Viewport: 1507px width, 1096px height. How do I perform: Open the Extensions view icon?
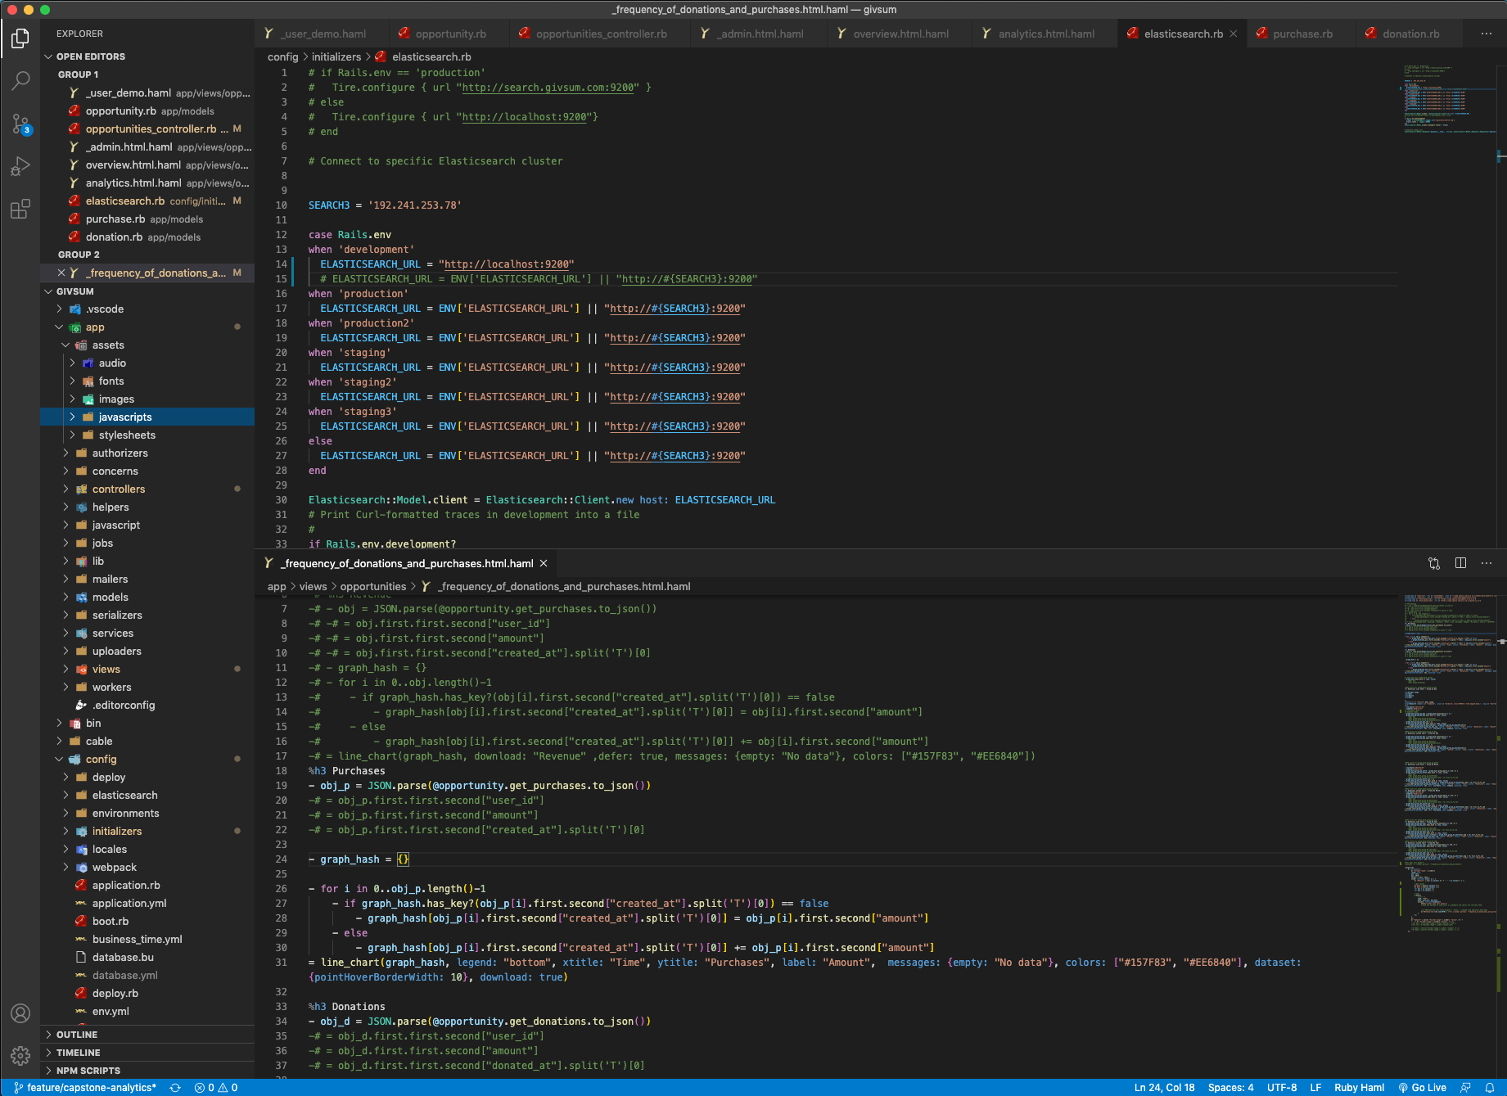20,209
